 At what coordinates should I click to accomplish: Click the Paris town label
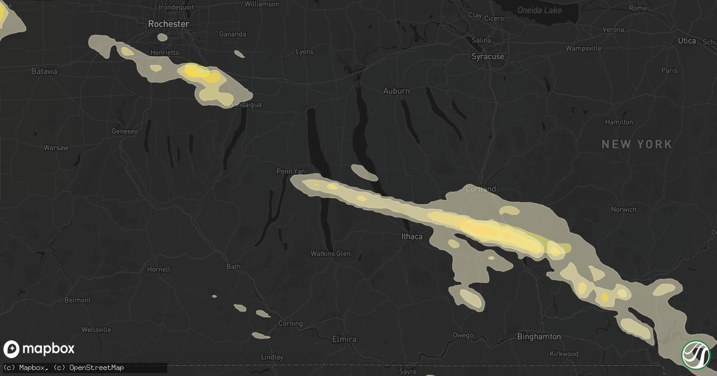tap(669, 70)
